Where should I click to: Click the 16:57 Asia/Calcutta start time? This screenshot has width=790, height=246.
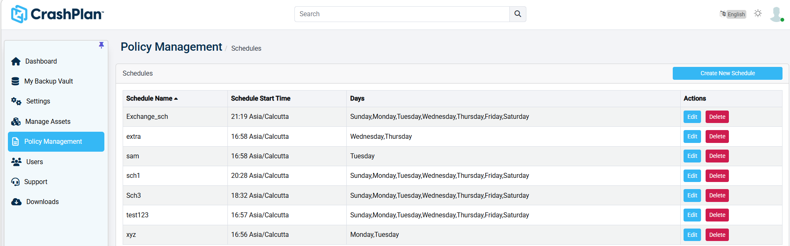[260, 215]
